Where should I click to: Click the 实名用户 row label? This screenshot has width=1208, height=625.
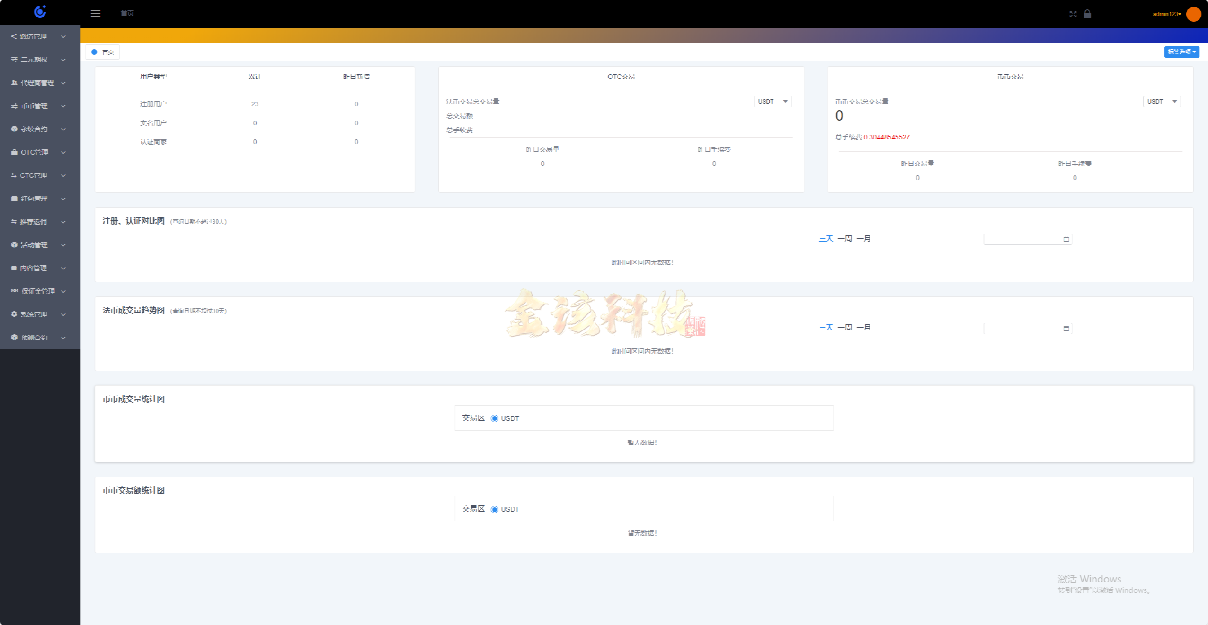click(153, 123)
